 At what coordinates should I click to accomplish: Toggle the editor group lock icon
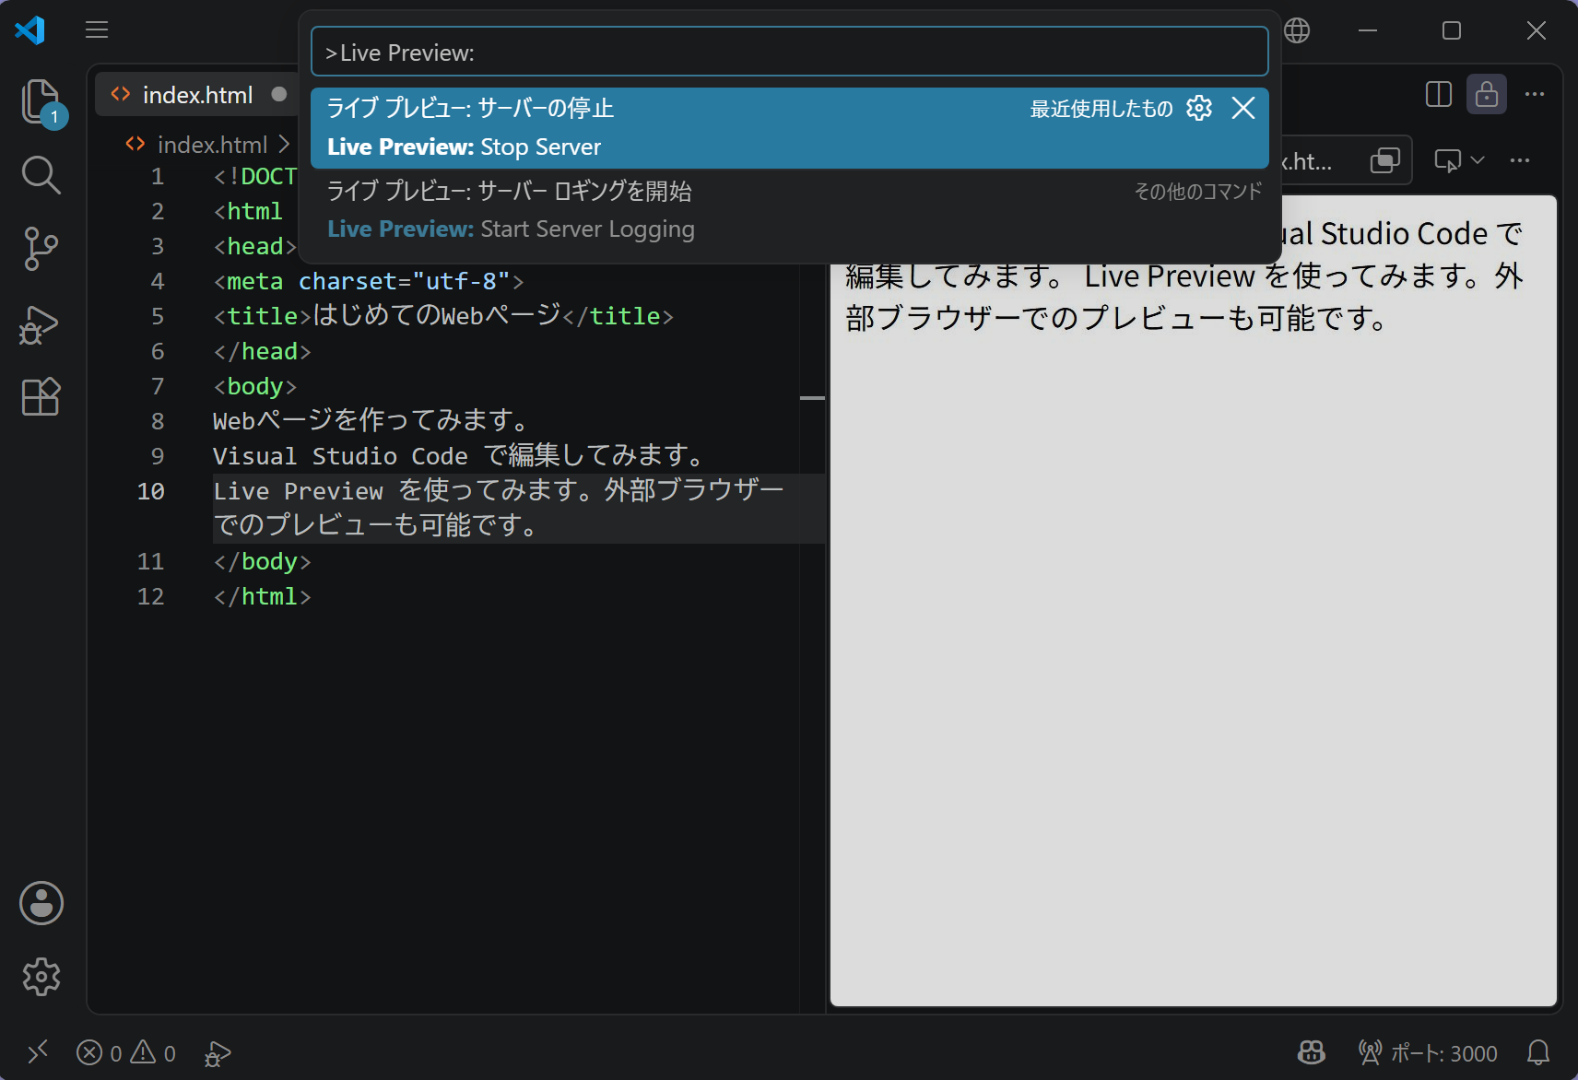tap(1487, 94)
